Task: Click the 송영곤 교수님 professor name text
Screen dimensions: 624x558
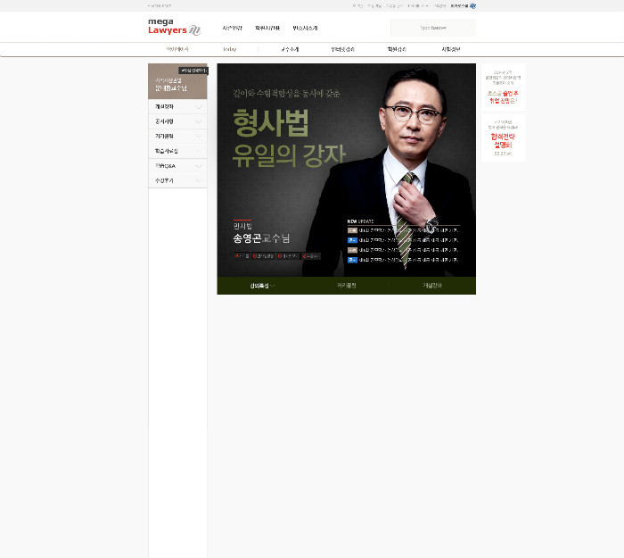Action: [x=261, y=238]
